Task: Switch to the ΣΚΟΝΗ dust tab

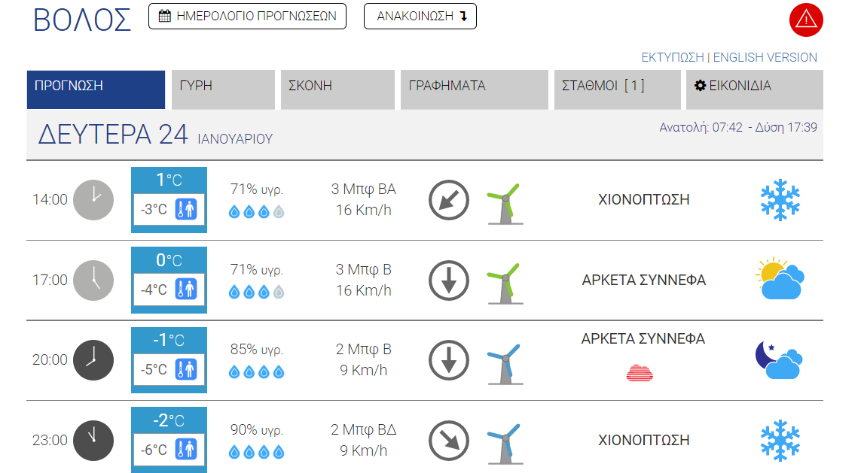Action: pyautogui.click(x=337, y=89)
